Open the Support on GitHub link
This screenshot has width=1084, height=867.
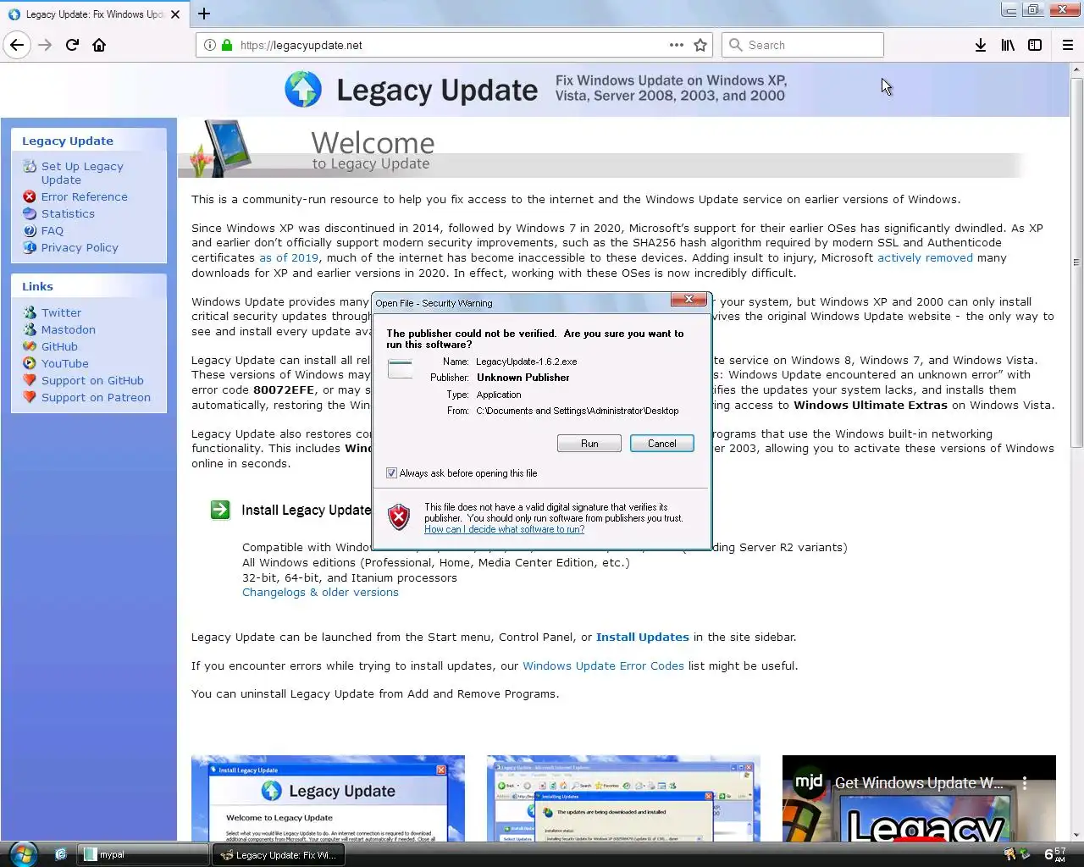(92, 380)
